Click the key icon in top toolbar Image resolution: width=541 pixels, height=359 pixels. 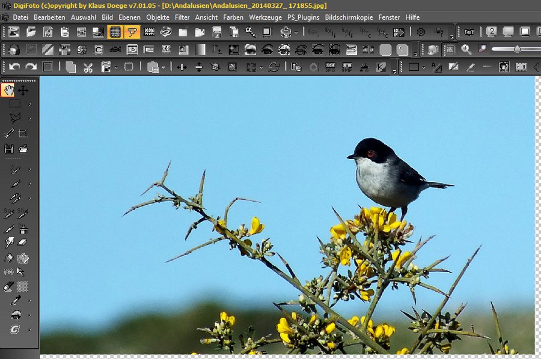click(250, 32)
